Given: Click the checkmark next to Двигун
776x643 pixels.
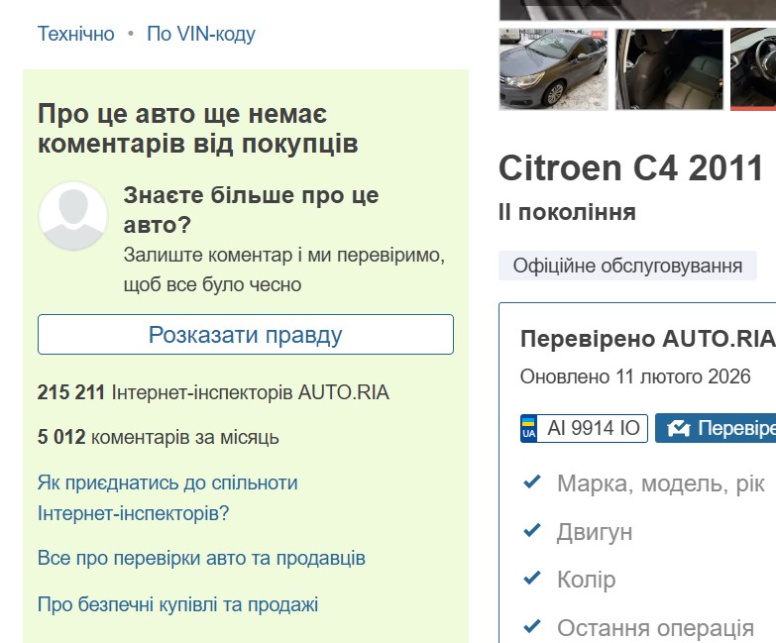Looking at the screenshot, I should click(x=532, y=531).
